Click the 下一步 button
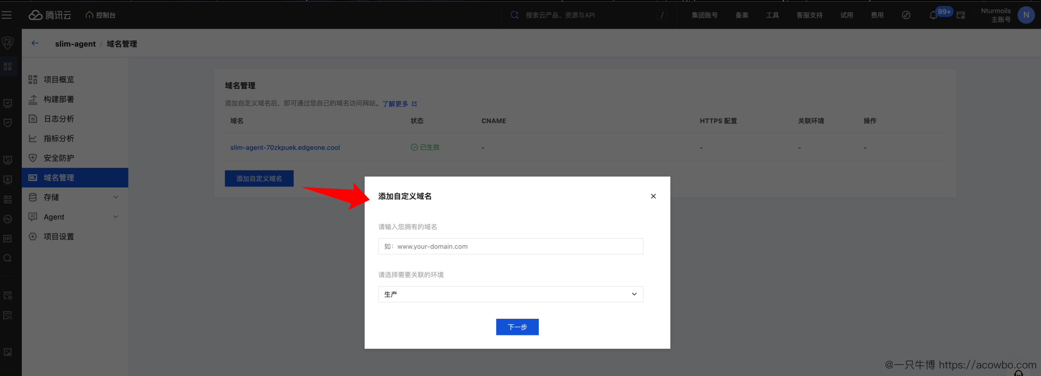Image resolution: width=1041 pixels, height=376 pixels. [517, 327]
